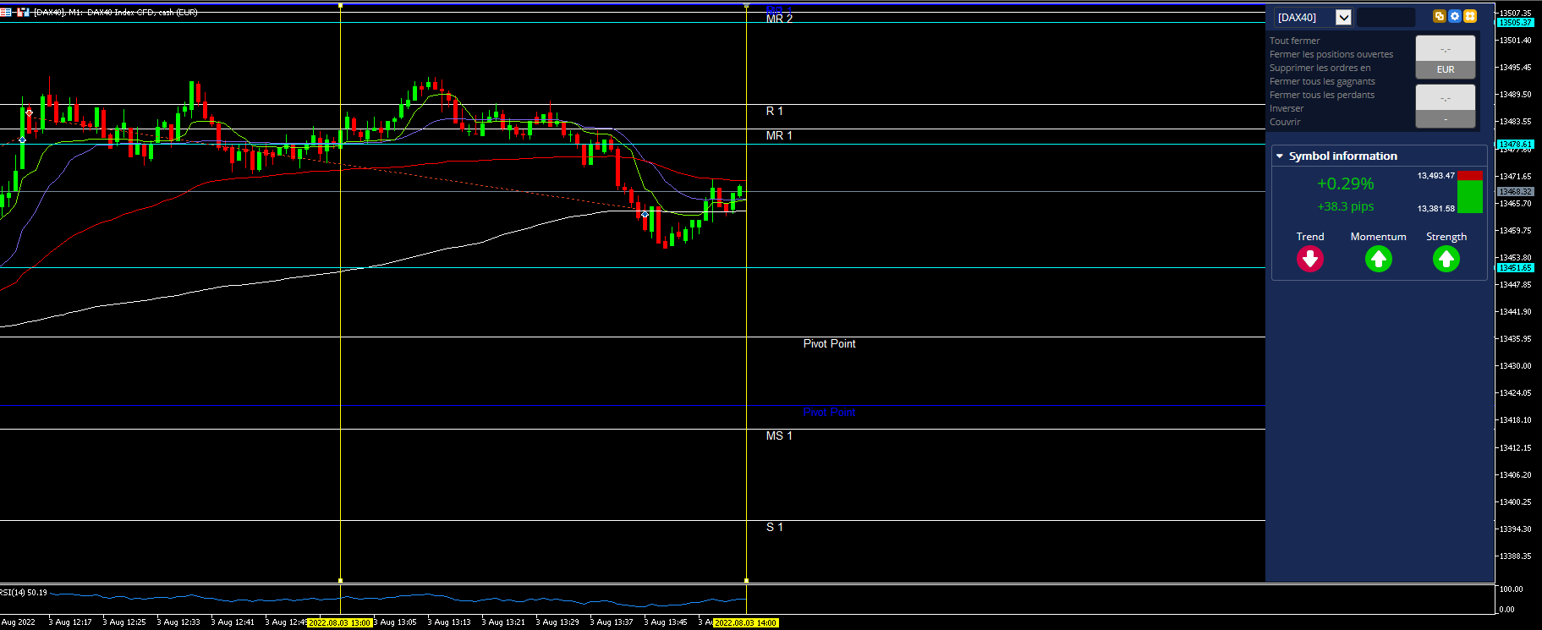Click 'Fermer tous les perdants'
The image size is (1542, 630).
1322,95
